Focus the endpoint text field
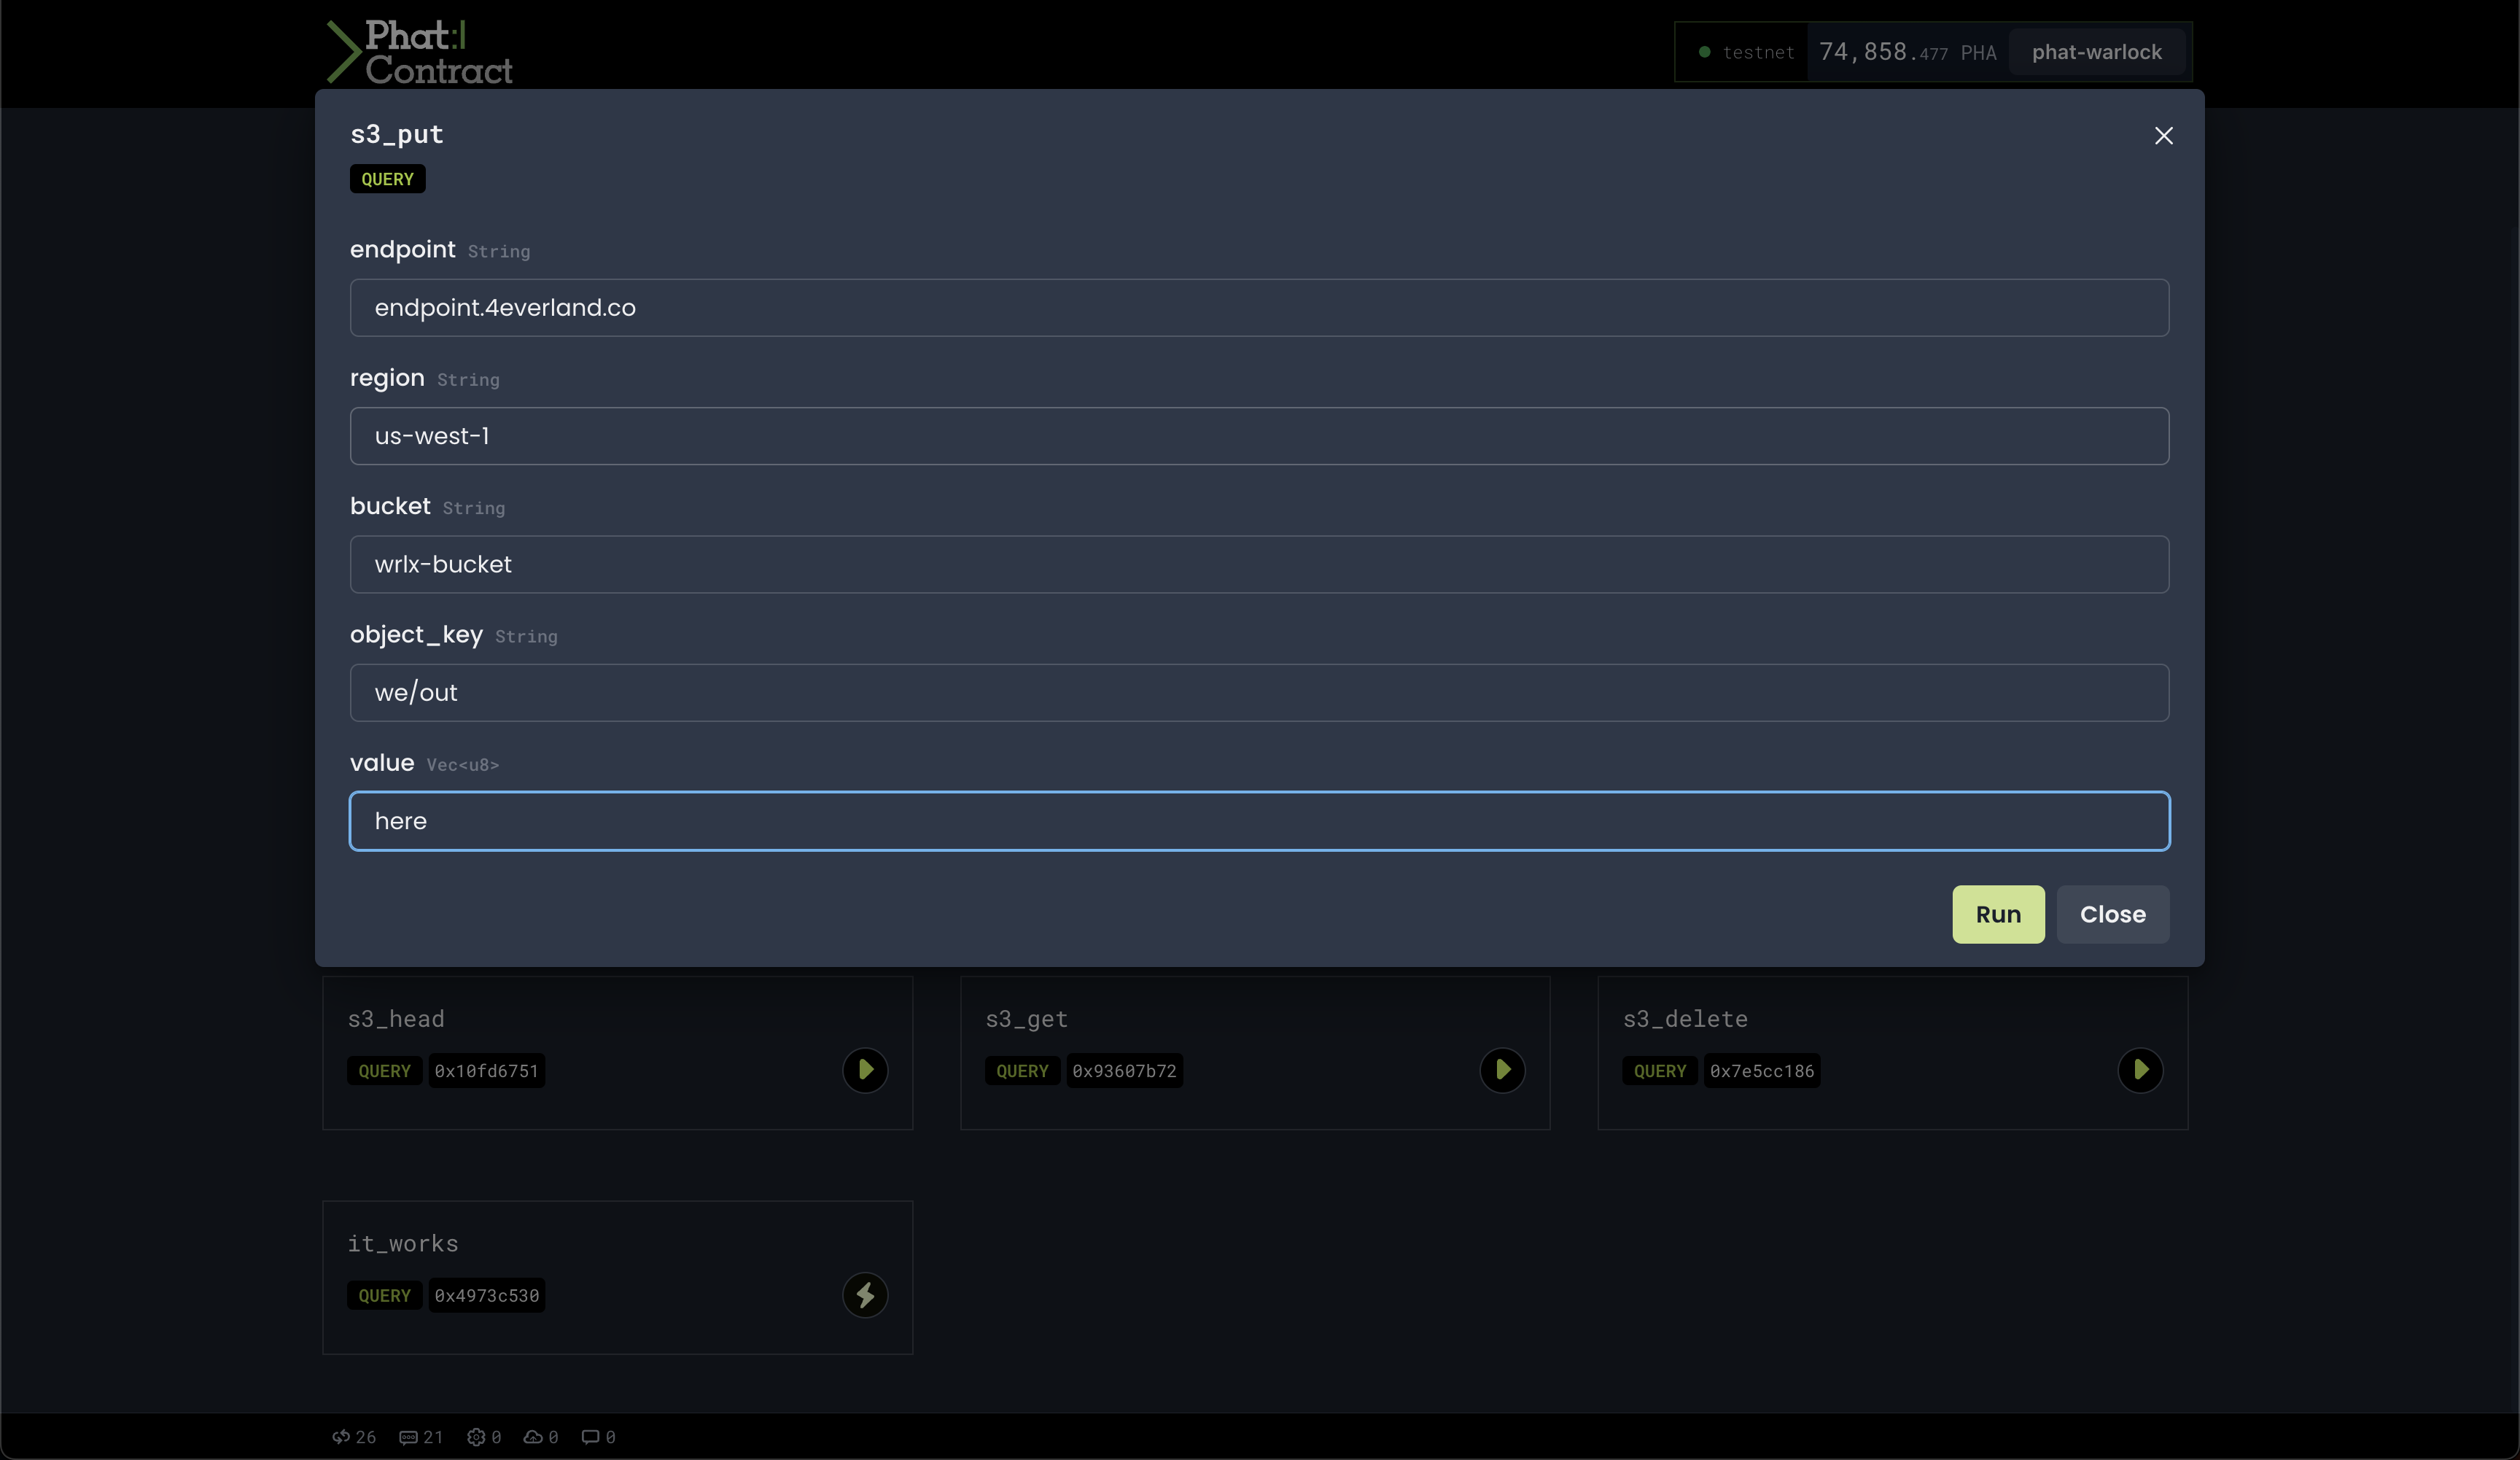Screen dimensions: 2520x1460 pyautogui.click(x=1258, y=308)
